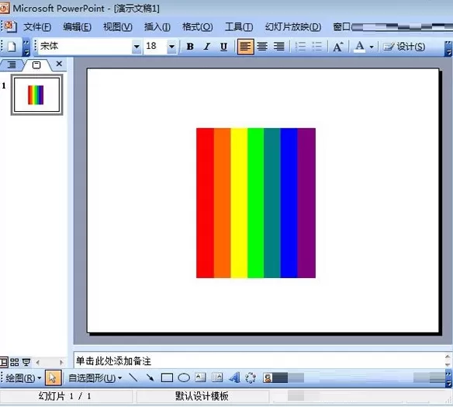Choose the Select Objects arrow tool
The width and height of the screenshot is (453, 407).
(54, 377)
